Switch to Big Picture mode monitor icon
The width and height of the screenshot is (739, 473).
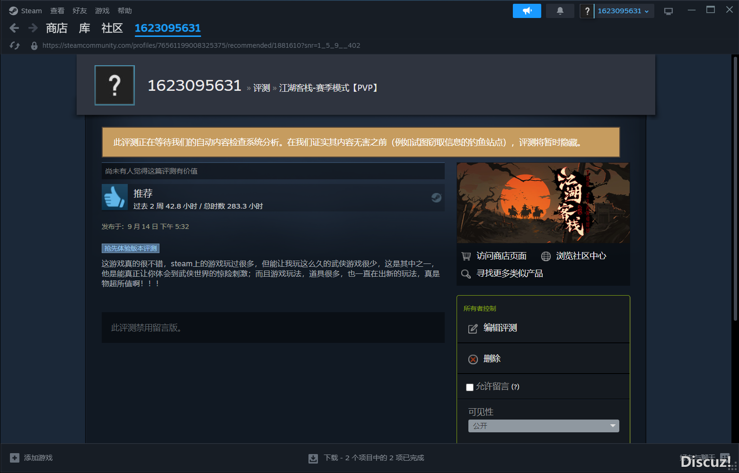(x=669, y=11)
